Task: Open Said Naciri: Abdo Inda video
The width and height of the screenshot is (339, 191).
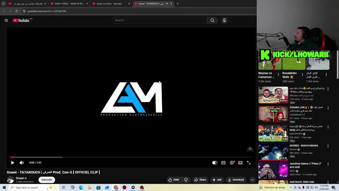Action: coord(302,182)
